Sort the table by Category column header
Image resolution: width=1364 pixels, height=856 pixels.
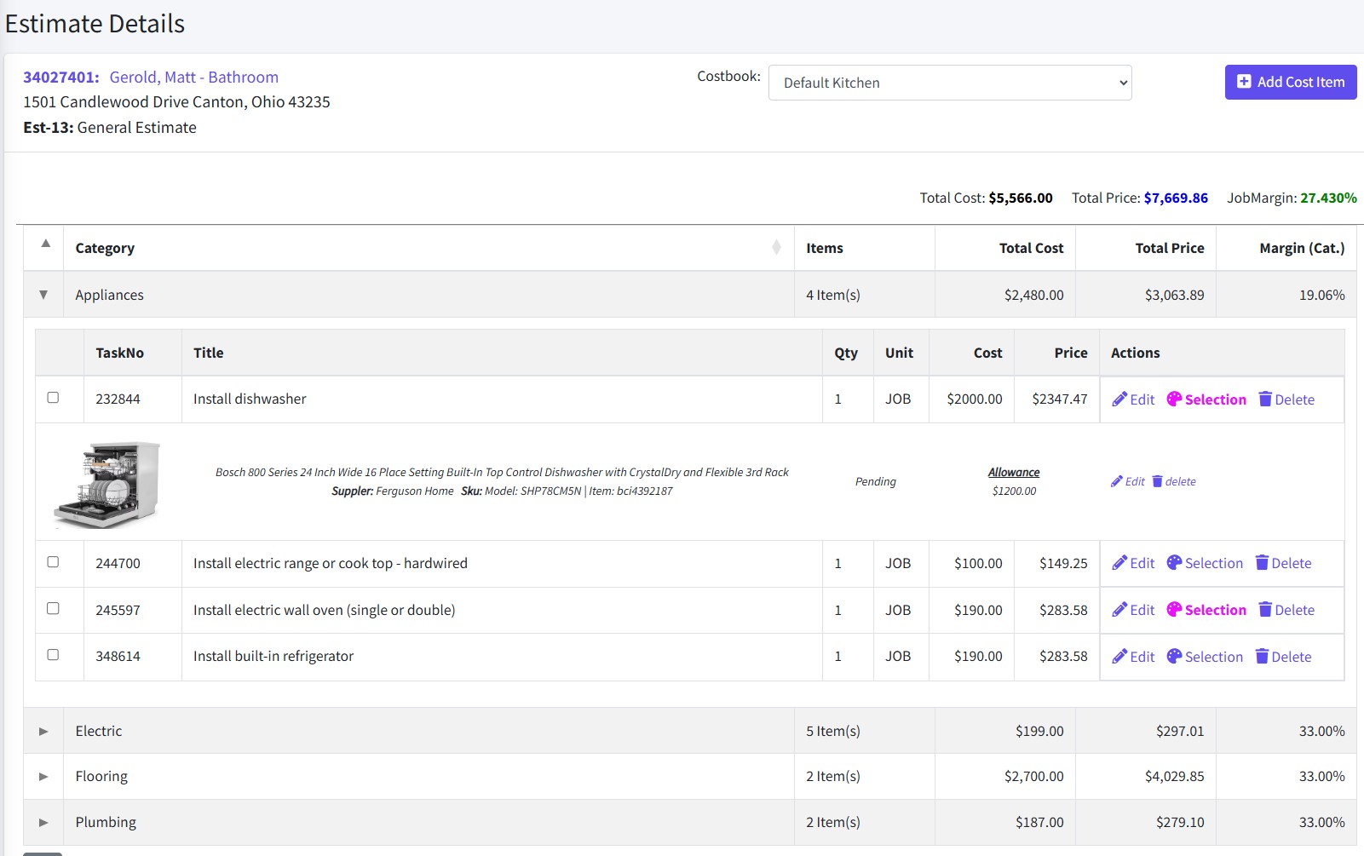pyautogui.click(x=105, y=248)
